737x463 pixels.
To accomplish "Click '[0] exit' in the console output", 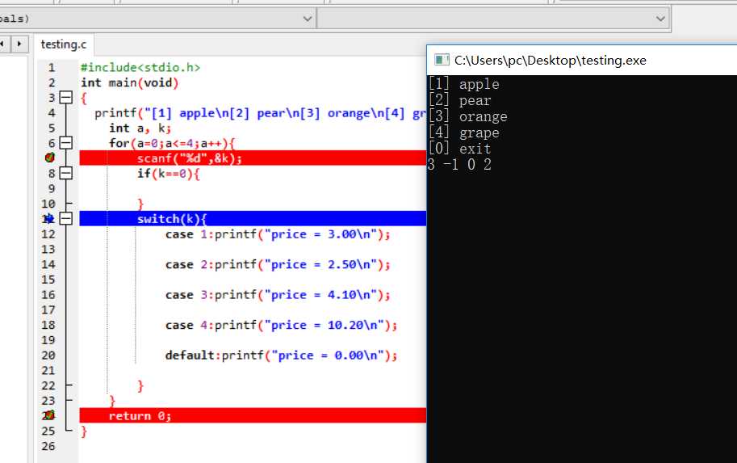I will (x=459, y=149).
